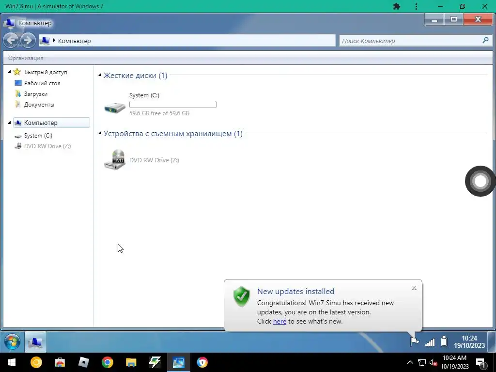
Task: Select System (C:) in sidebar tree
Action: pos(38,136)
